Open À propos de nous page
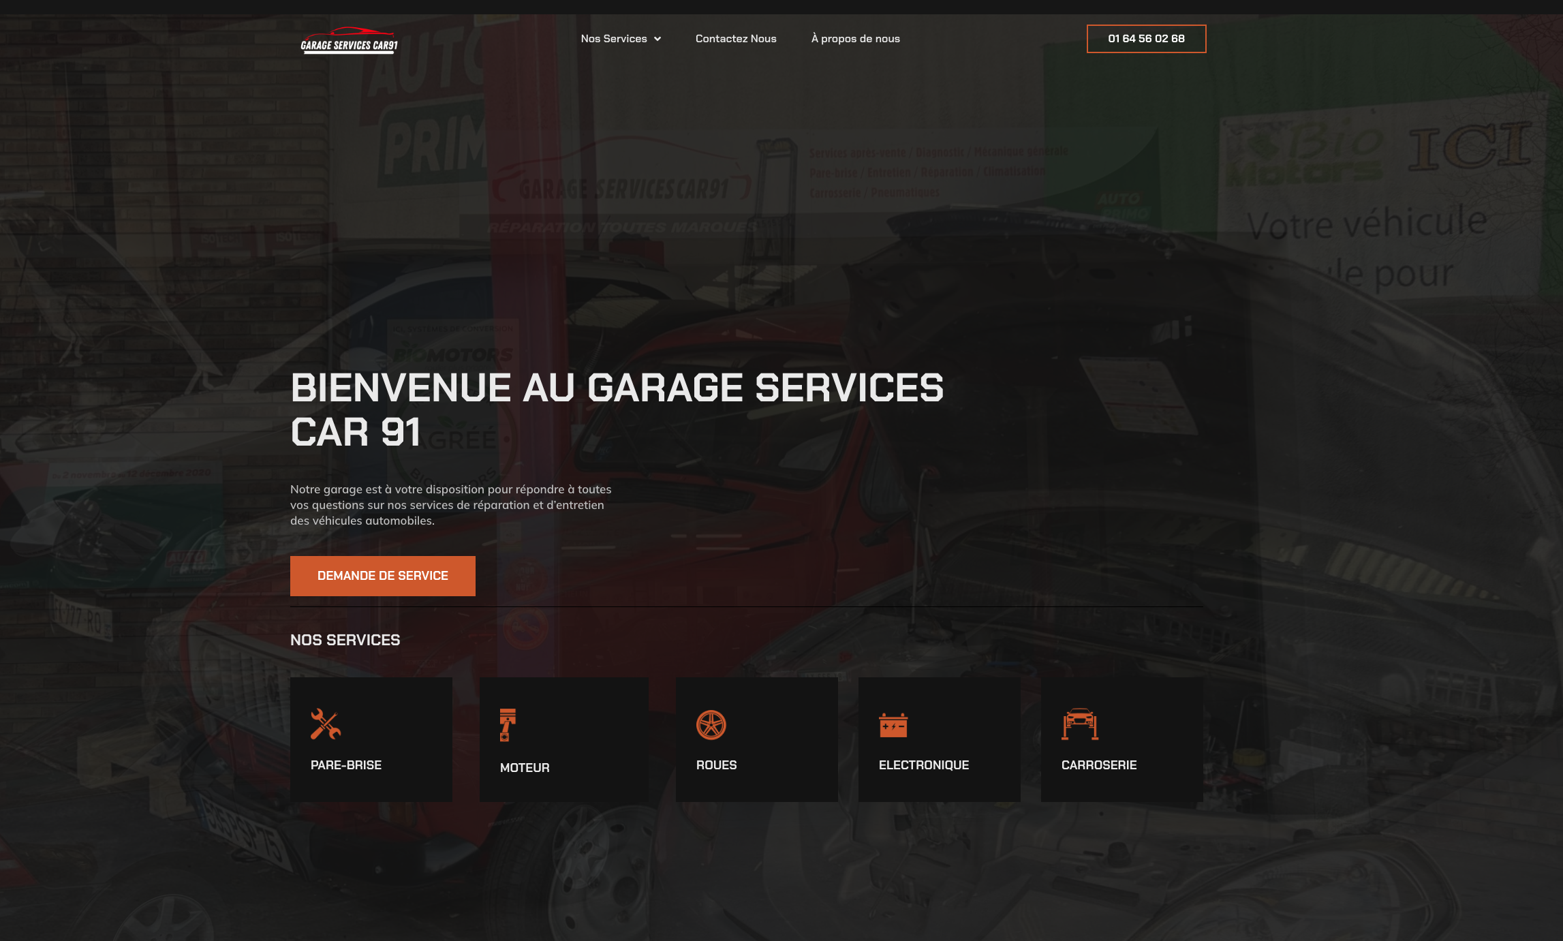Screen dimensions: 1563x941 coord(855,39)
